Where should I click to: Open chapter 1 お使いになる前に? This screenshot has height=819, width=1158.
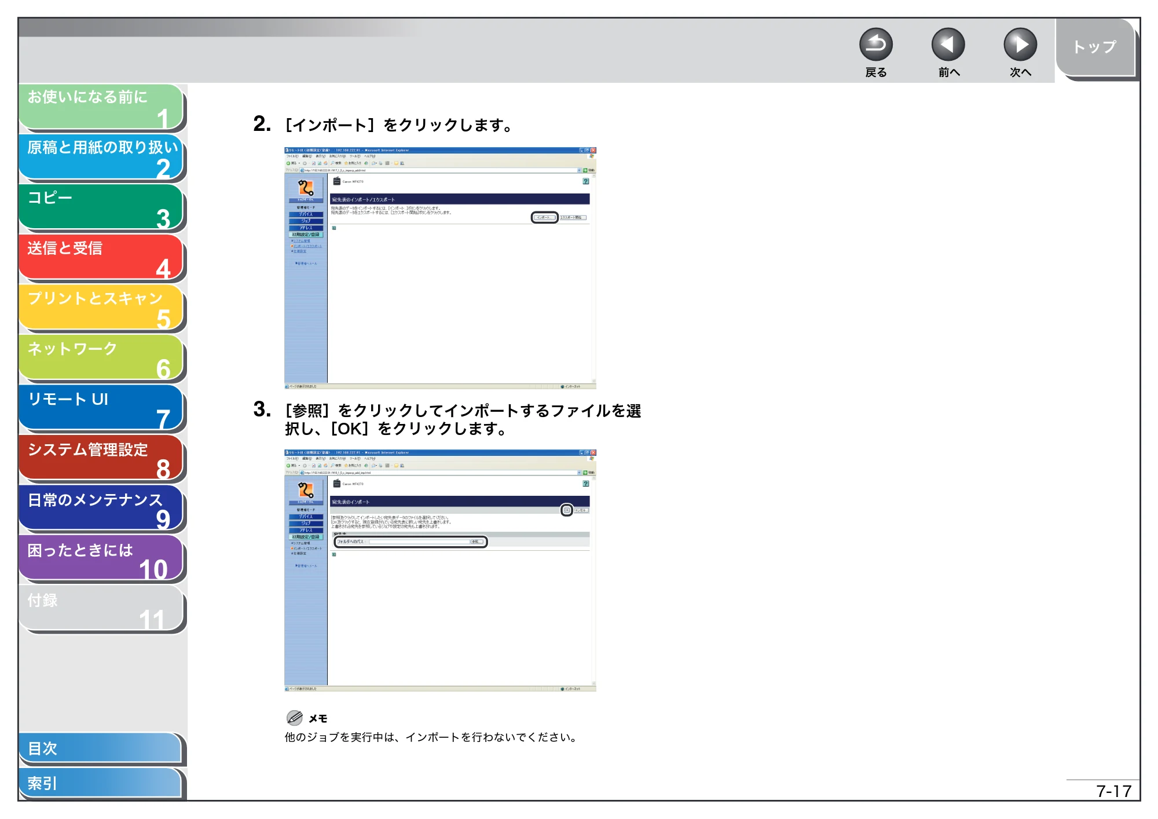click(101, 107)
